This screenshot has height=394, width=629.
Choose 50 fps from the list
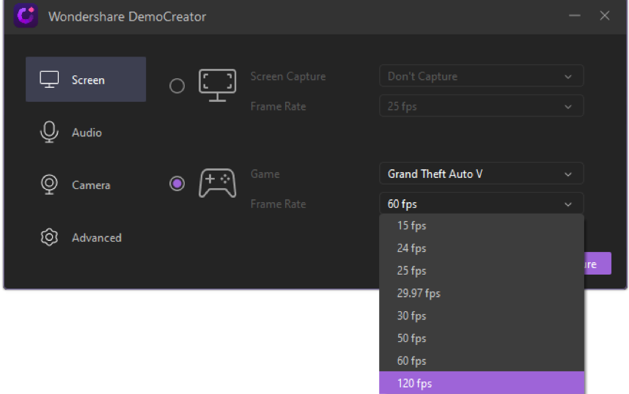tap(482, 338)
